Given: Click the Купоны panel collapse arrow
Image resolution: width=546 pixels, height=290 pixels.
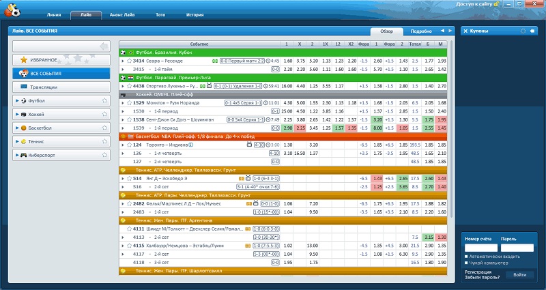Looking at the screenshot, I should [532, 31].
